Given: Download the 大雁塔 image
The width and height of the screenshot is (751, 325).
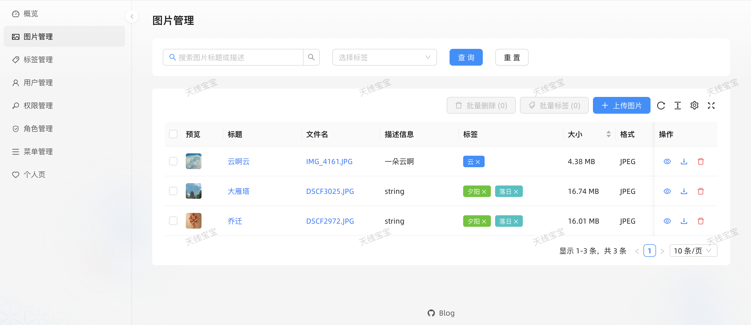Looking at the screenshot, I should click(684, 191).
